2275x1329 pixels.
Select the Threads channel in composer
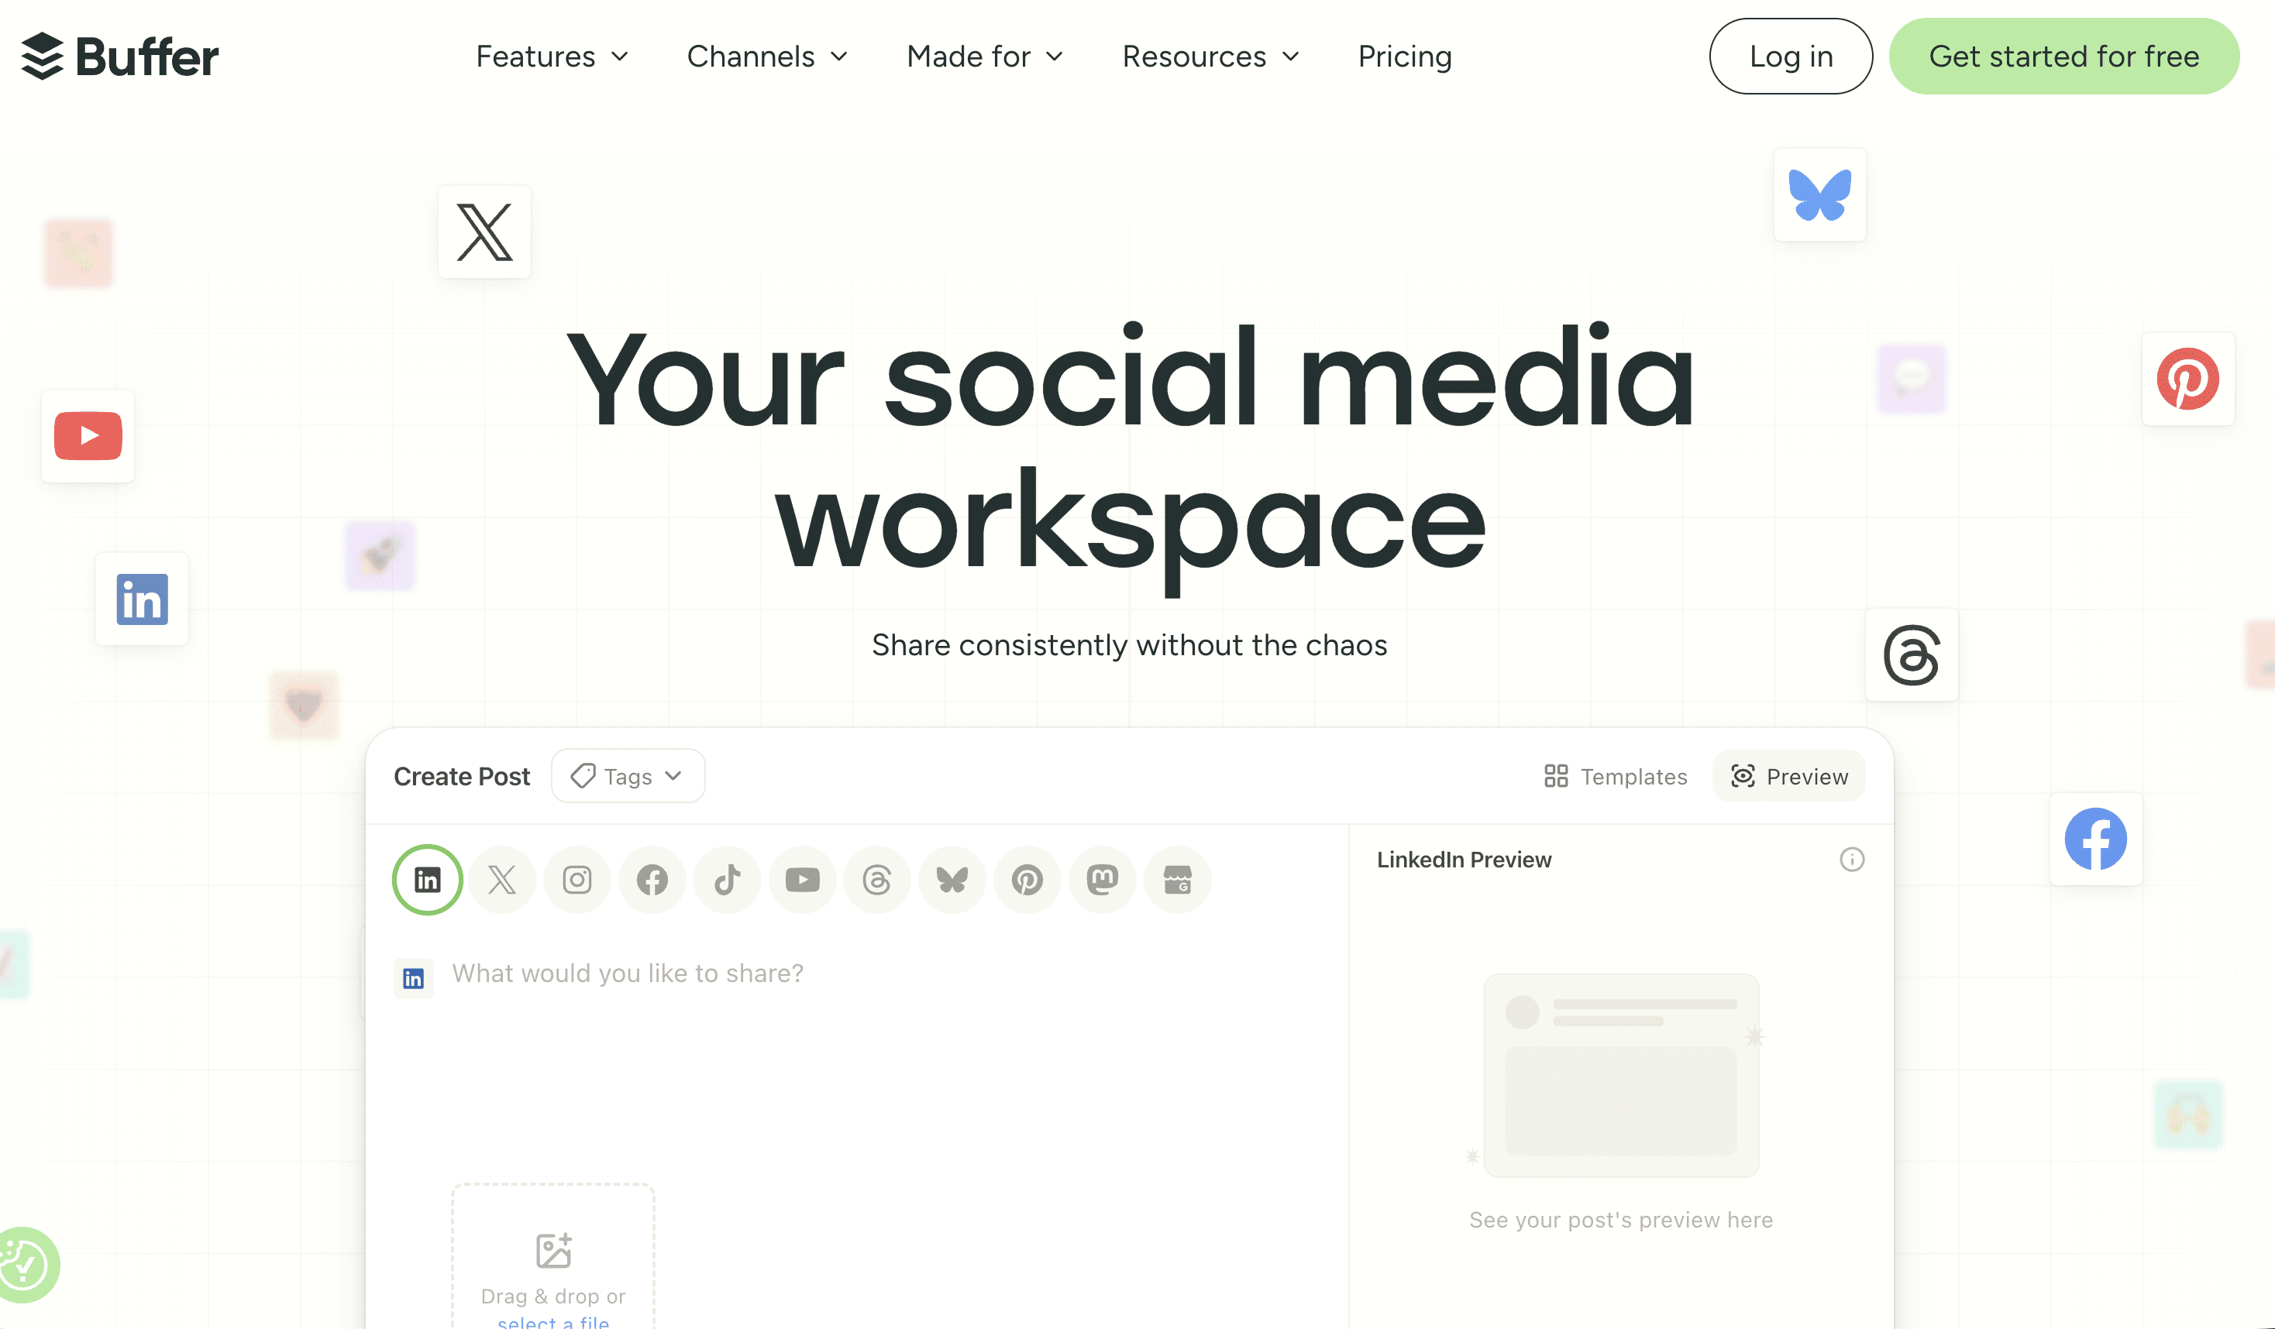[x=876, y=879]
